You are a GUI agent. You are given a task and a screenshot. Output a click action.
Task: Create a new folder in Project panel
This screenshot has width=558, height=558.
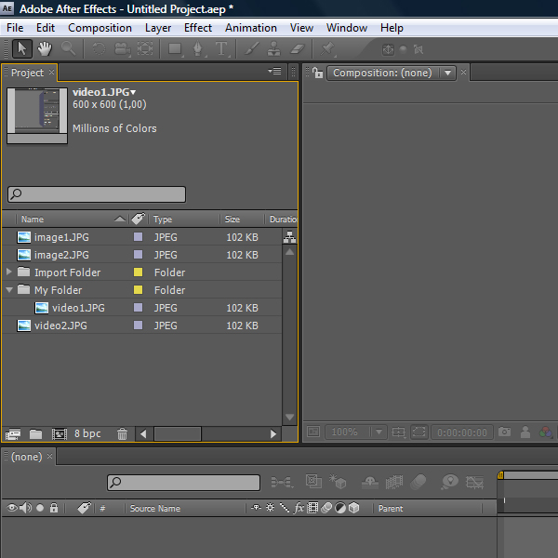[x=35, y=434]
